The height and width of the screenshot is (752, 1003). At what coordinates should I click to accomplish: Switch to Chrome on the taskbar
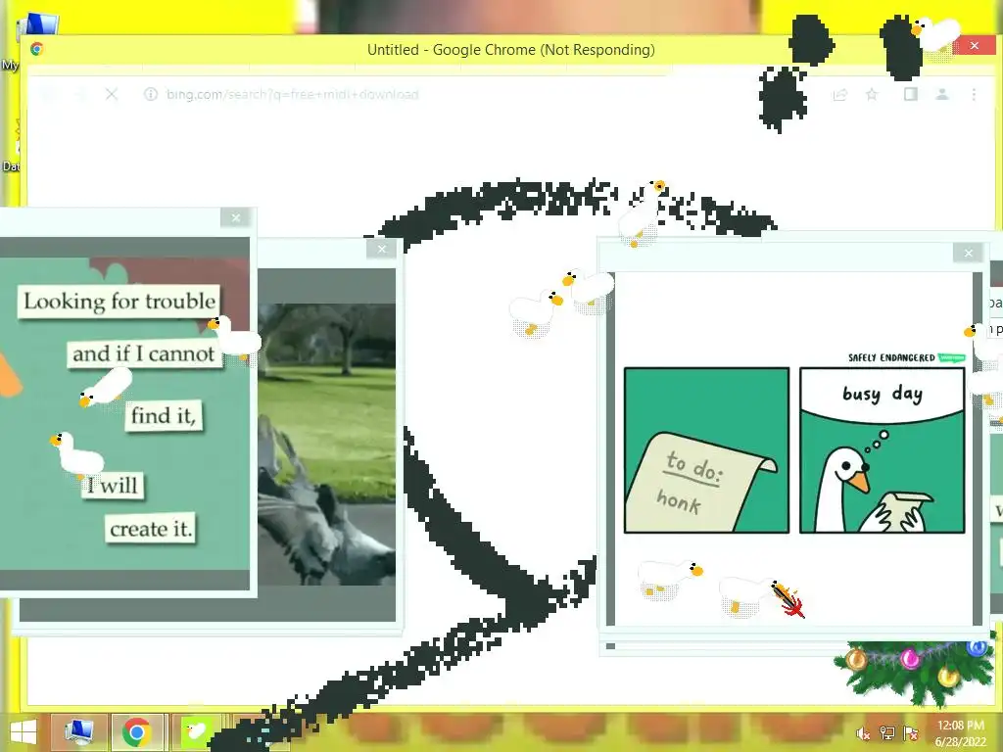click(137, 732)
